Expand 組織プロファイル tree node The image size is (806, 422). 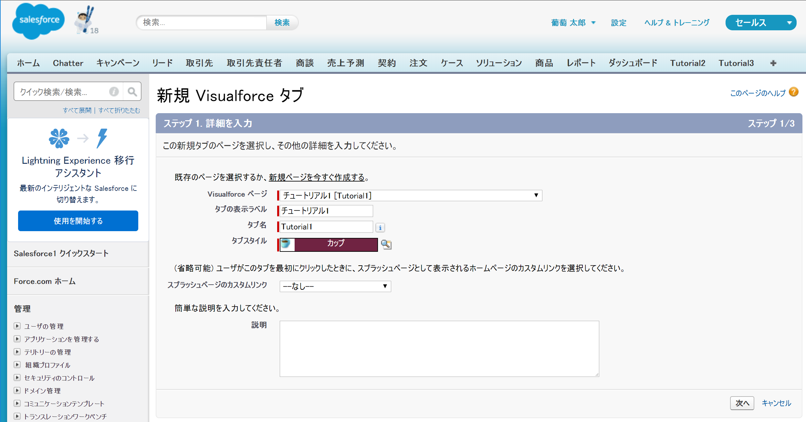[x=17, y=365]
